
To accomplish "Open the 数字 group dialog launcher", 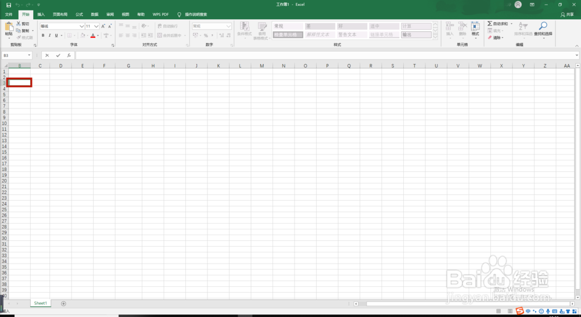I will (x=232, y=45).
